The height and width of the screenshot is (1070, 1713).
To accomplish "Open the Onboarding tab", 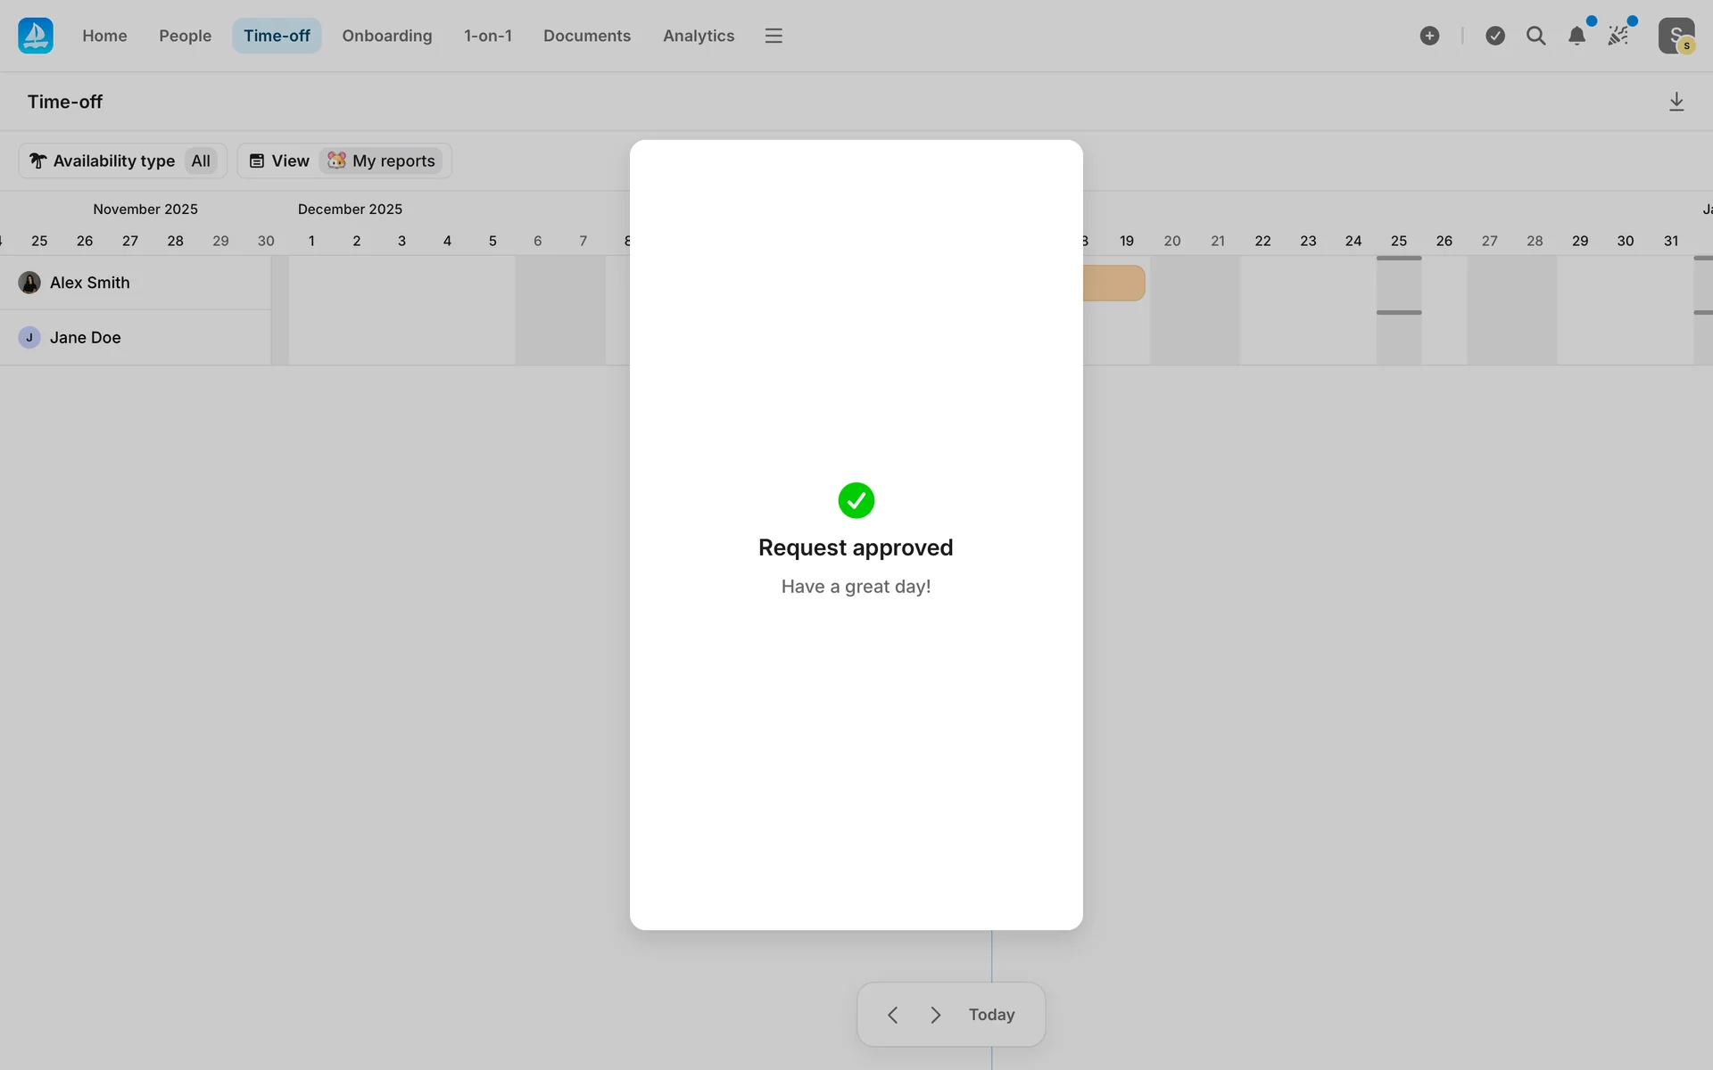I will 386,36.
